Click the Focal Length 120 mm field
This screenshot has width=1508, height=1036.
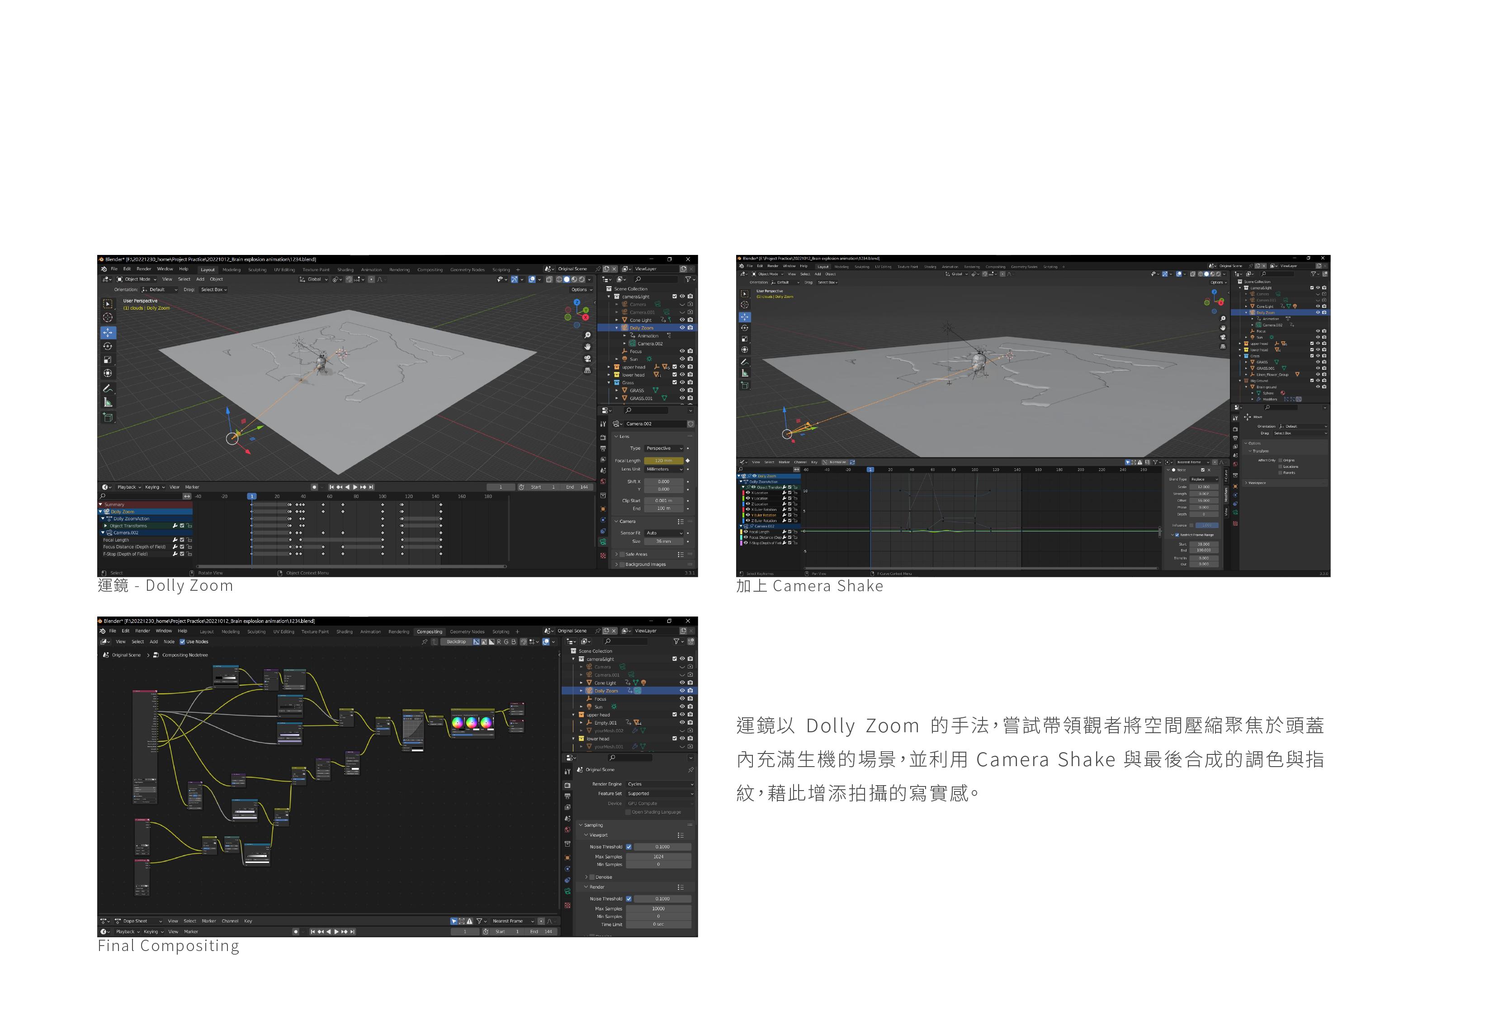tap(663, 460)
